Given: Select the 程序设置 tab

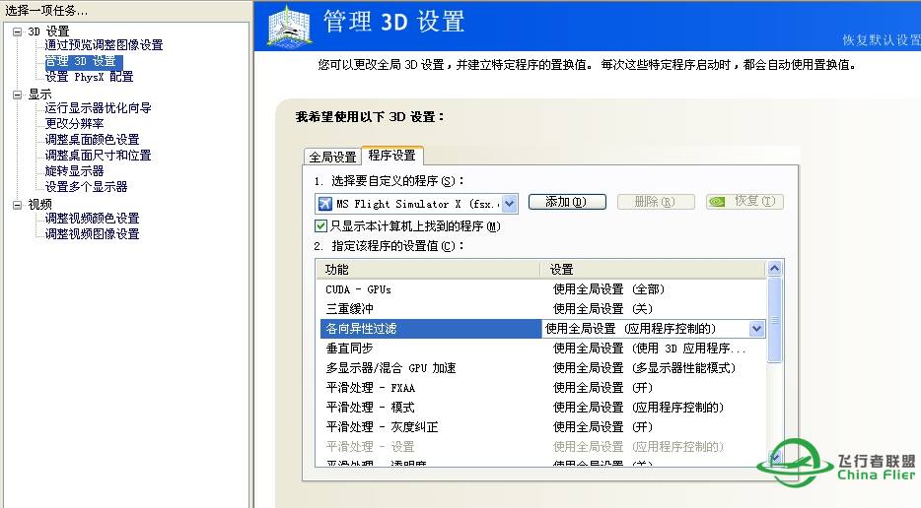Looking at the screenshot, I should pos(391,155).
